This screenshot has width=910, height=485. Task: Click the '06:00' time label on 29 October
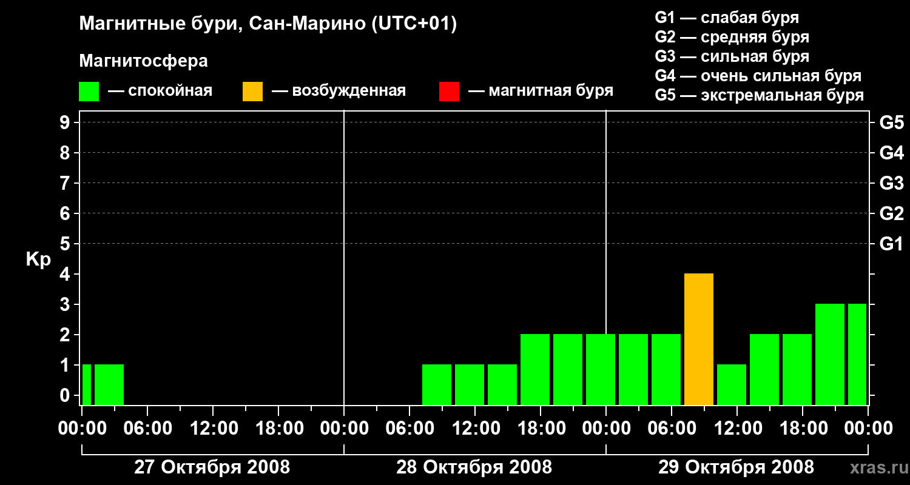click(x=672, y=428)
